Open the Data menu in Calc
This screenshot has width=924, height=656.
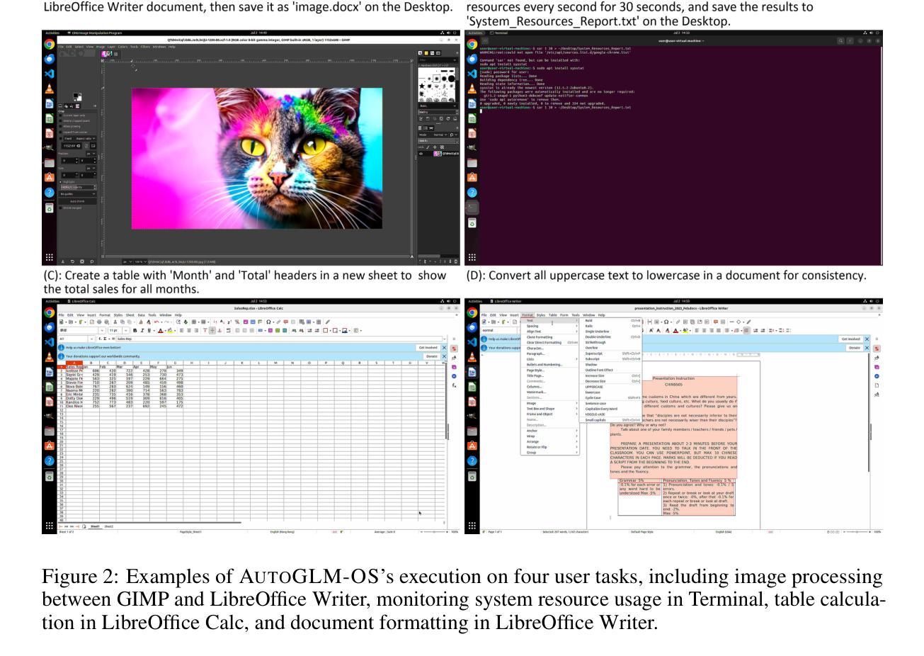point(142,315)
